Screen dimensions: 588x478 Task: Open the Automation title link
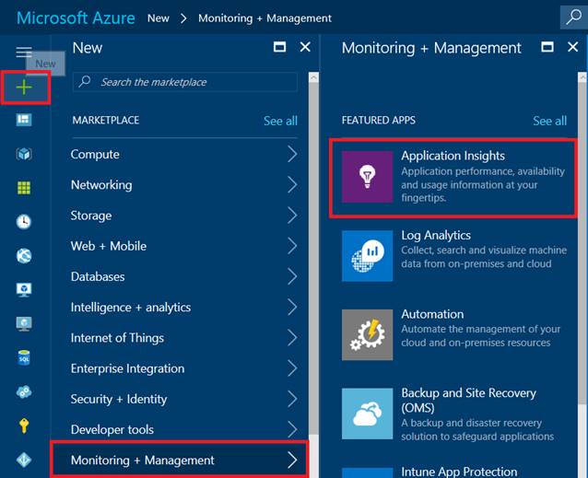(432, 314)
